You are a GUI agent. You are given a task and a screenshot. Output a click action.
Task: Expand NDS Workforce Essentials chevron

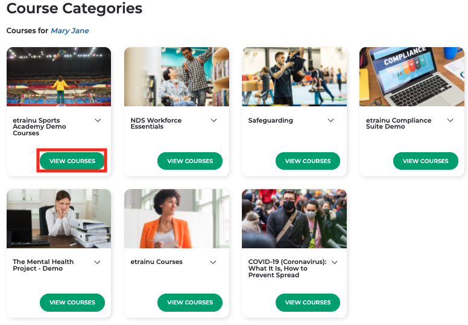coord(213,121)
